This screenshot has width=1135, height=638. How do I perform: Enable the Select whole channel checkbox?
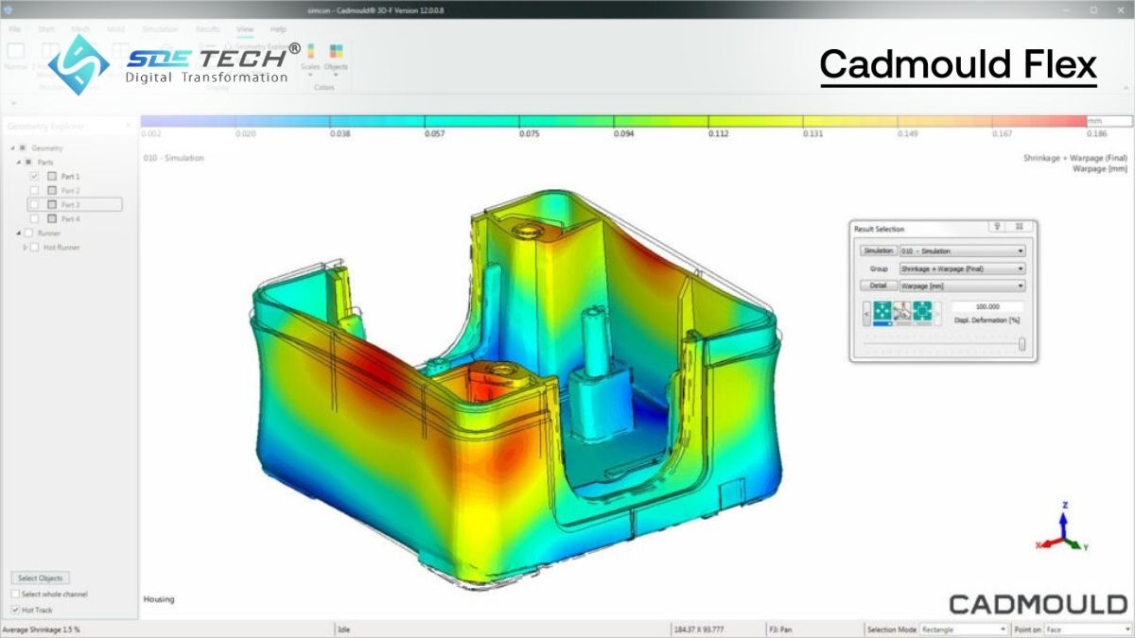click(x=15, y=595)
